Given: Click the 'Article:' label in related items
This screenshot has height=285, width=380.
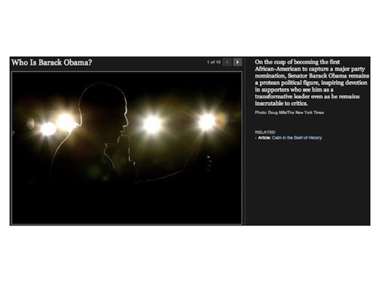Looking at the screenshot, I should click(x=264, y=137).
